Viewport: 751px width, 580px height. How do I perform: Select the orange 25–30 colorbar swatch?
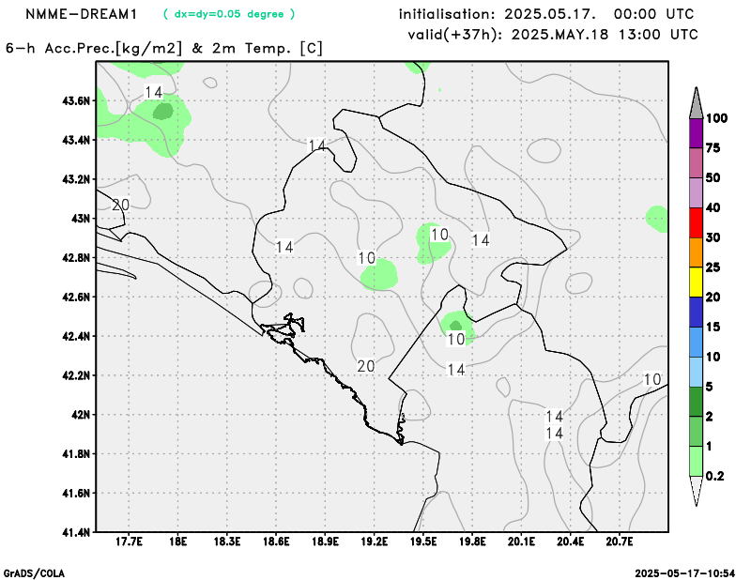(696, 252)
